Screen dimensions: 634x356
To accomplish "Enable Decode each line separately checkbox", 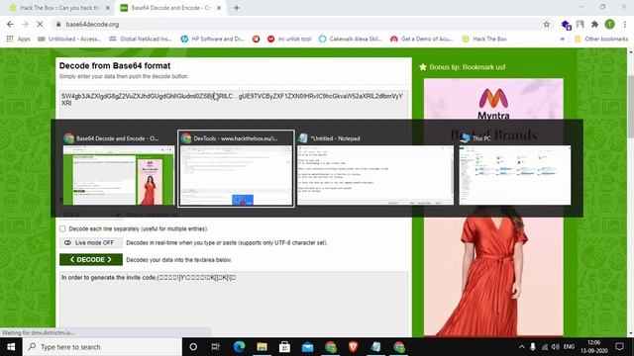I will pos(62,228).
